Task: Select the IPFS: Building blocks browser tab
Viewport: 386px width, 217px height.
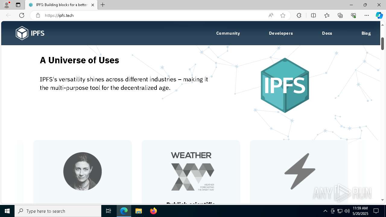Action: (61, 5)
